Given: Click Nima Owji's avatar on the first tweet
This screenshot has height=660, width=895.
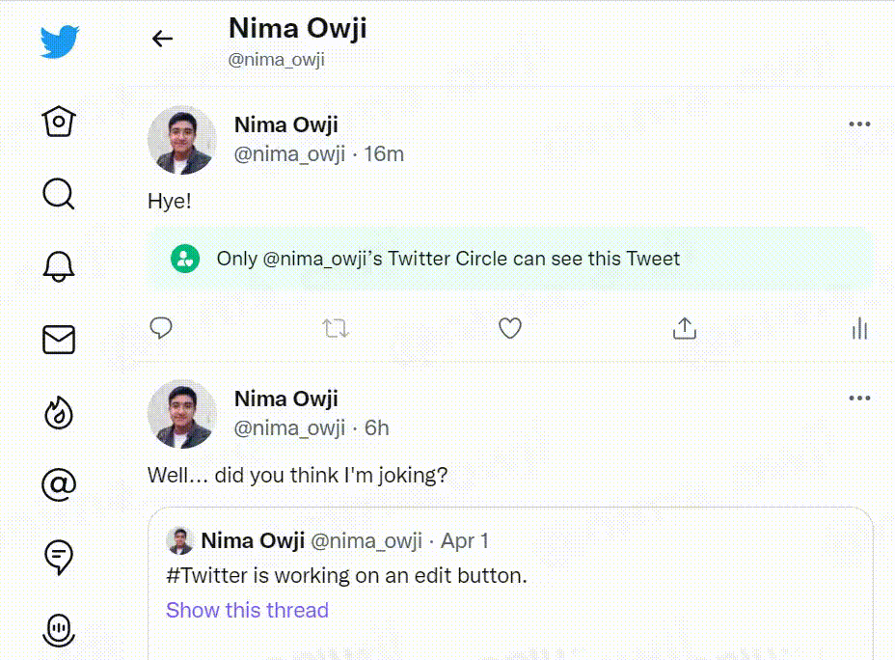Looking at the screenshot, I should point(181,140).
